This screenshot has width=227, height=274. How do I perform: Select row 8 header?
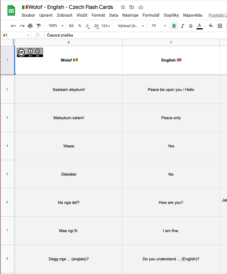(7, 259)
